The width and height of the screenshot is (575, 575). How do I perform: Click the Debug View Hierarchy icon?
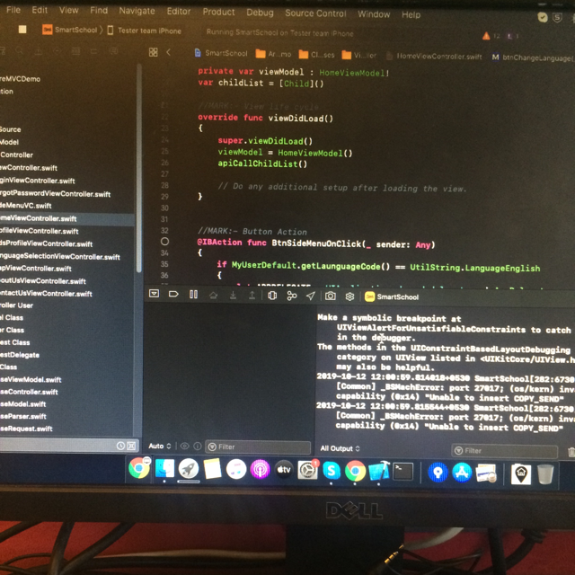tap(272, 296)
